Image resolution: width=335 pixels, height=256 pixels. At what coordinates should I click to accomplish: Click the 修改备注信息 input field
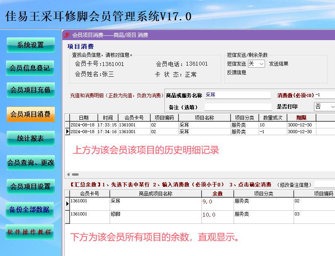tap(325, 184)
